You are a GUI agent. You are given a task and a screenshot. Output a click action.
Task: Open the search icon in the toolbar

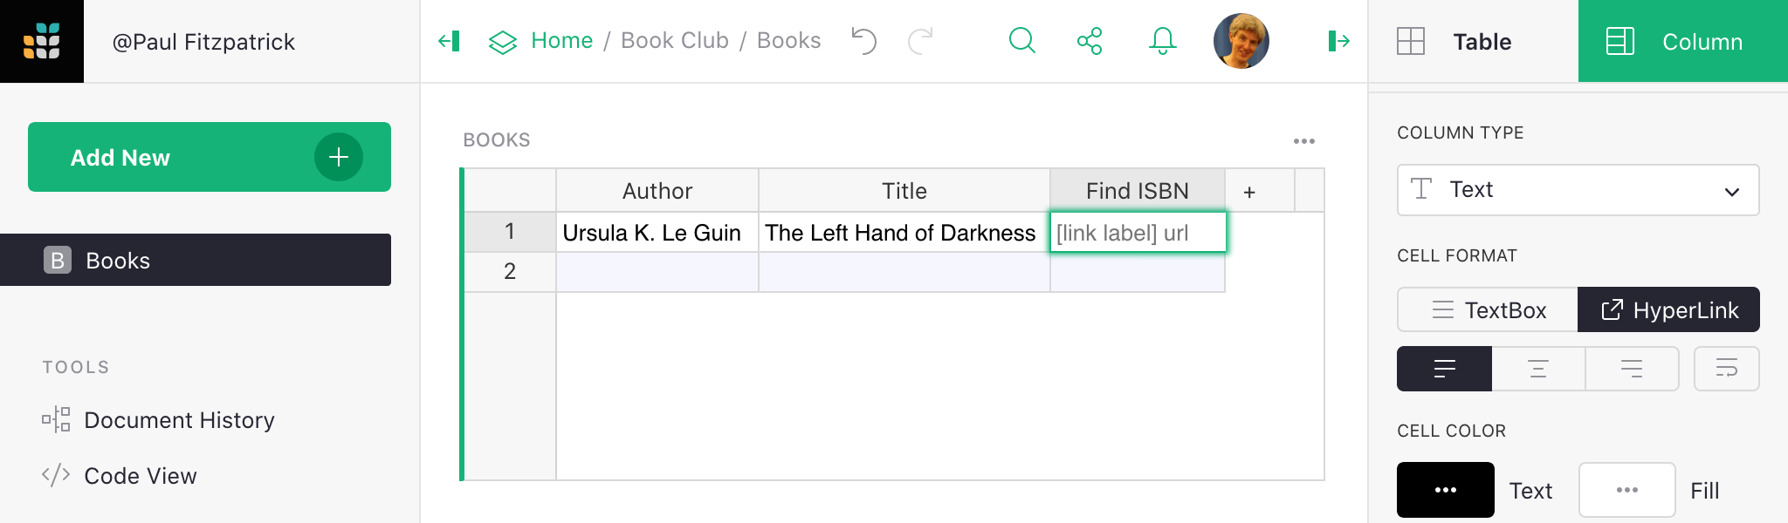1021,40
